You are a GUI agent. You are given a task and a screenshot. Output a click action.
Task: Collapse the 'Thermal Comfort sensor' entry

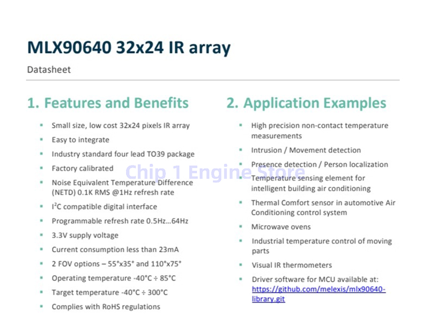coord(323,202)
